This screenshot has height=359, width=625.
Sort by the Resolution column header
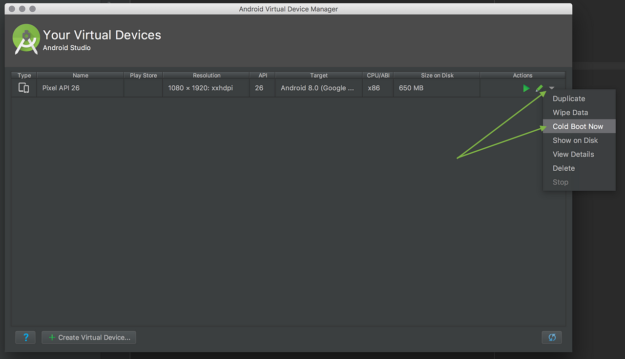(x=207, y=75)
